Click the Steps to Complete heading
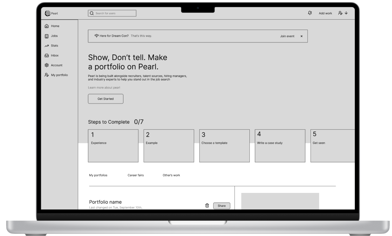 point(109,122)
